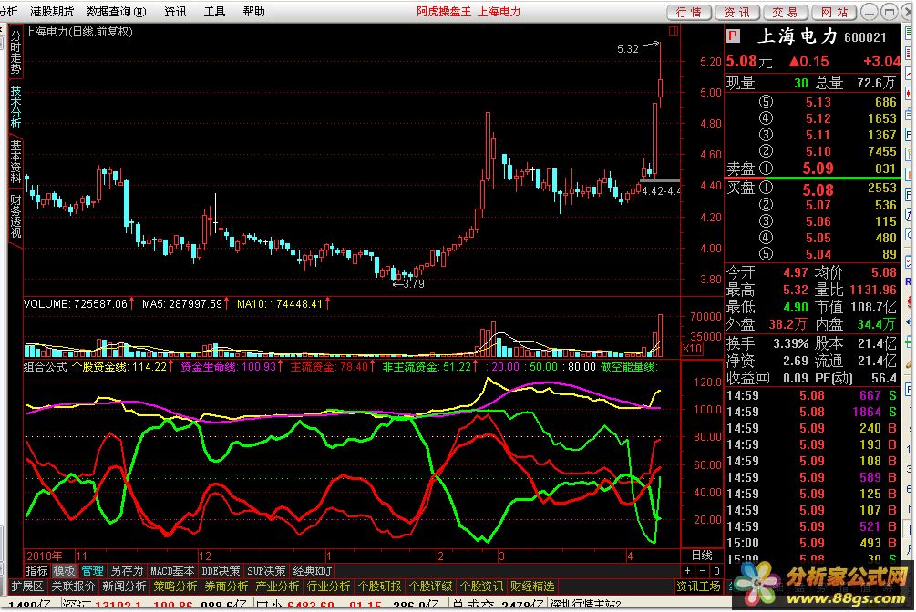Screen dimensions: 916x612
Task: Open the 资讯 menu in the menu bar
Action: [x=175, y=11]
